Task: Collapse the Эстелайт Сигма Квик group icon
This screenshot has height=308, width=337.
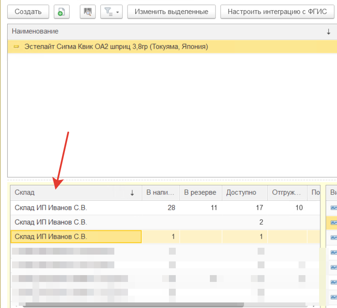Action: pyautogui.click(x=16, y=47)
